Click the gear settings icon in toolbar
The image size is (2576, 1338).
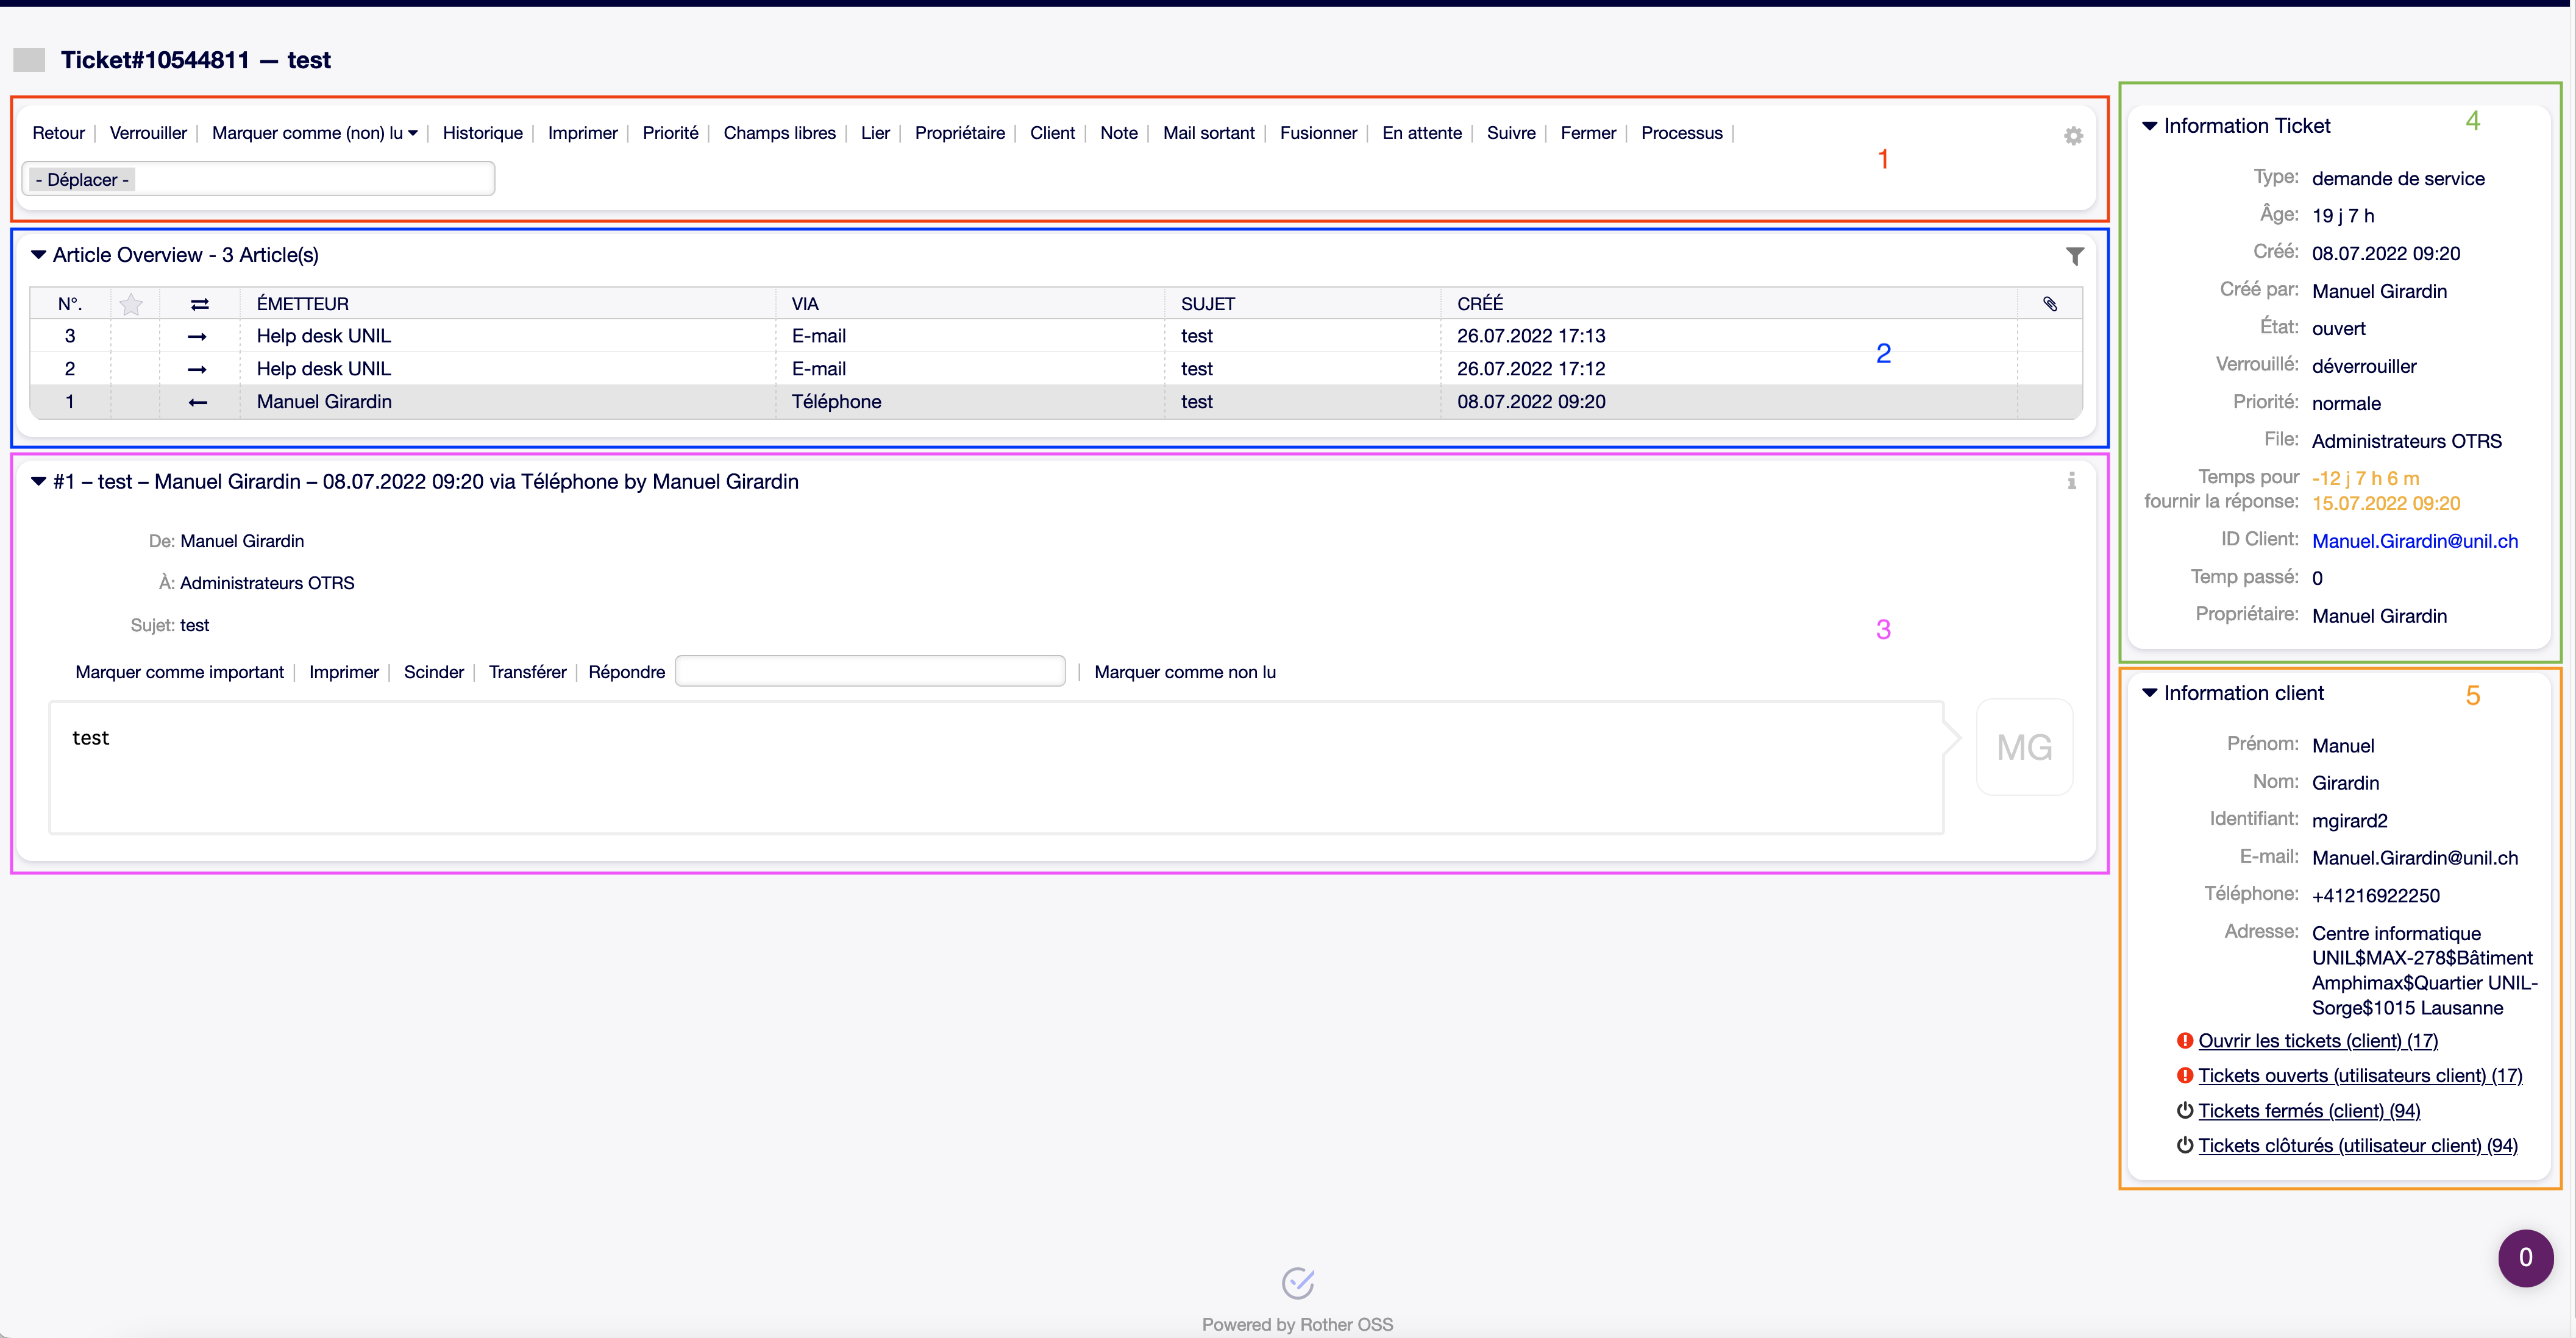tap(2073, 136)
